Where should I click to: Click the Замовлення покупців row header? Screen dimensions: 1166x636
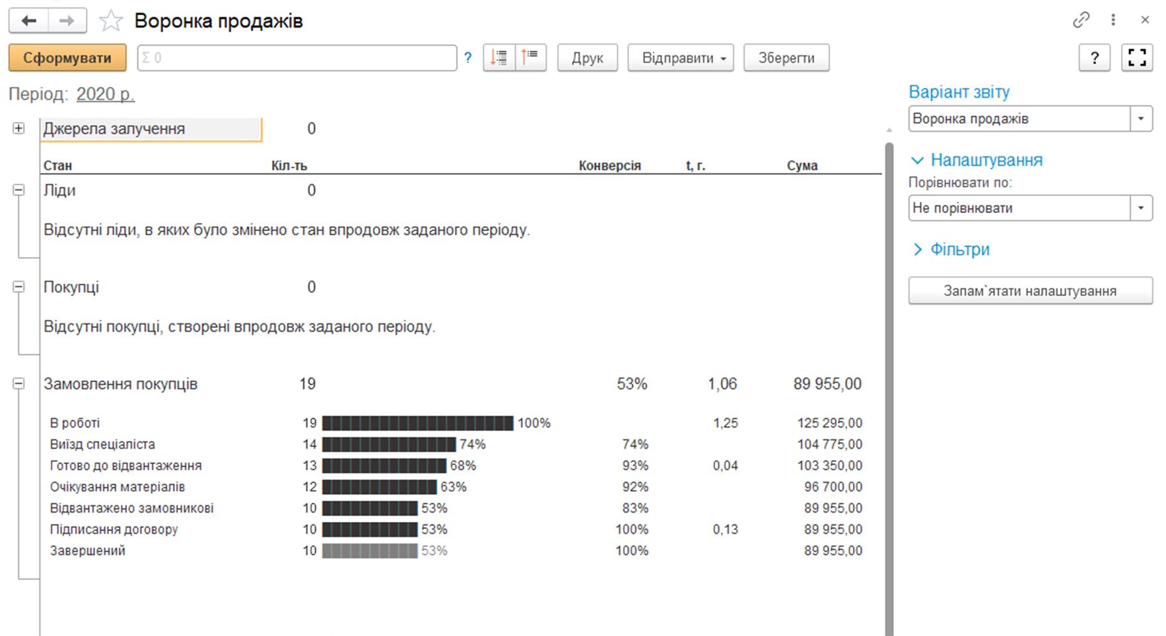120,384
